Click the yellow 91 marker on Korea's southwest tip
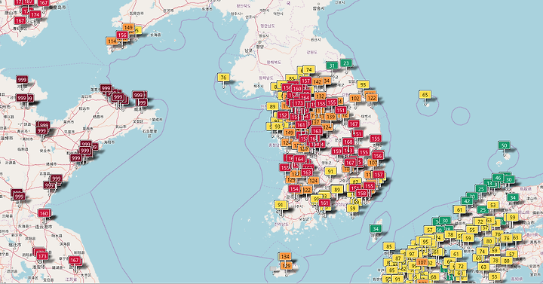Viewport: 543px width, 284px height. [281, 205]
